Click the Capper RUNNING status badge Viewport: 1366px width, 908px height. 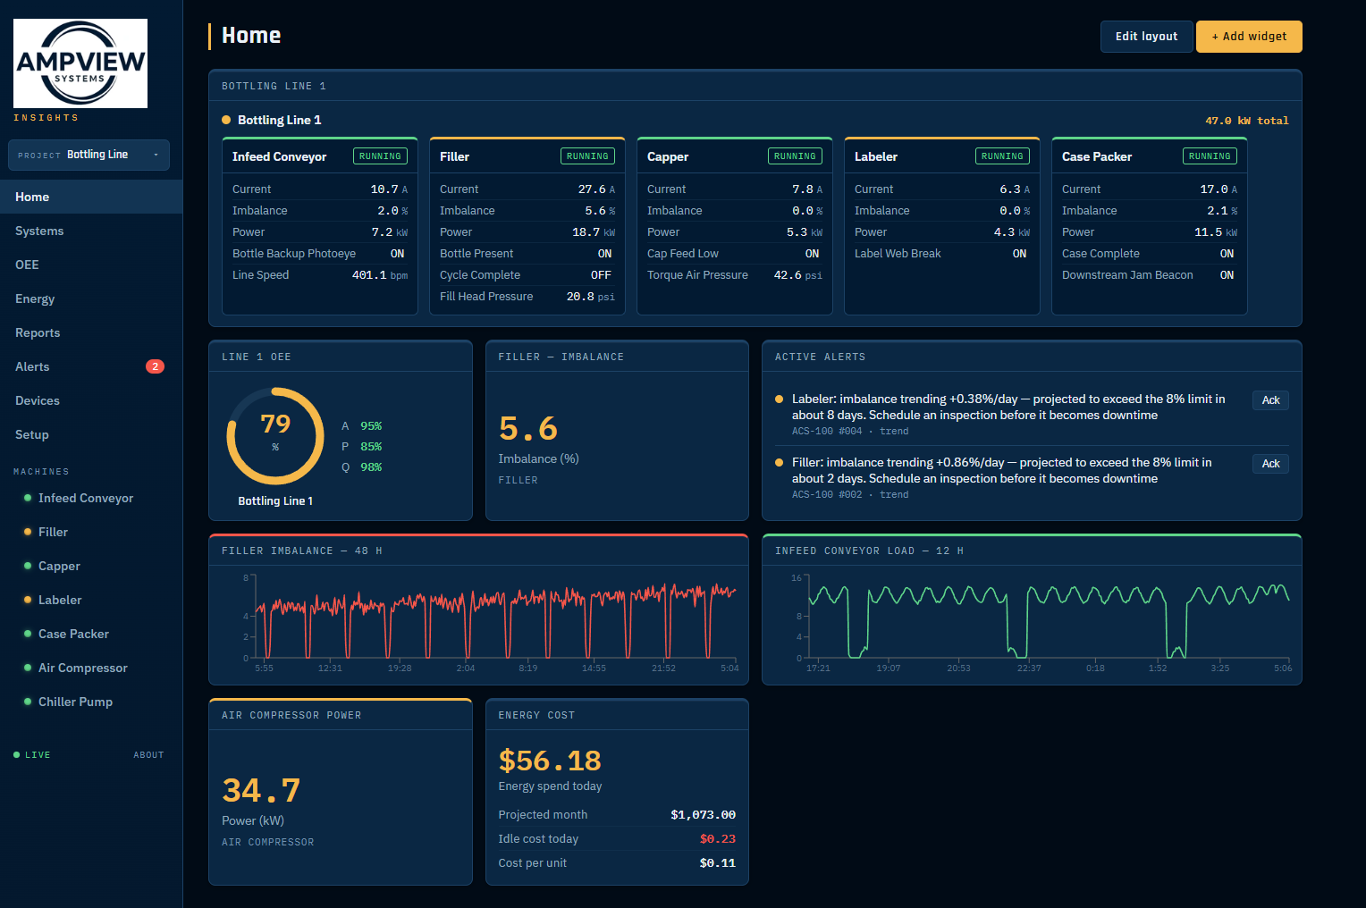(x=795, y=156)
